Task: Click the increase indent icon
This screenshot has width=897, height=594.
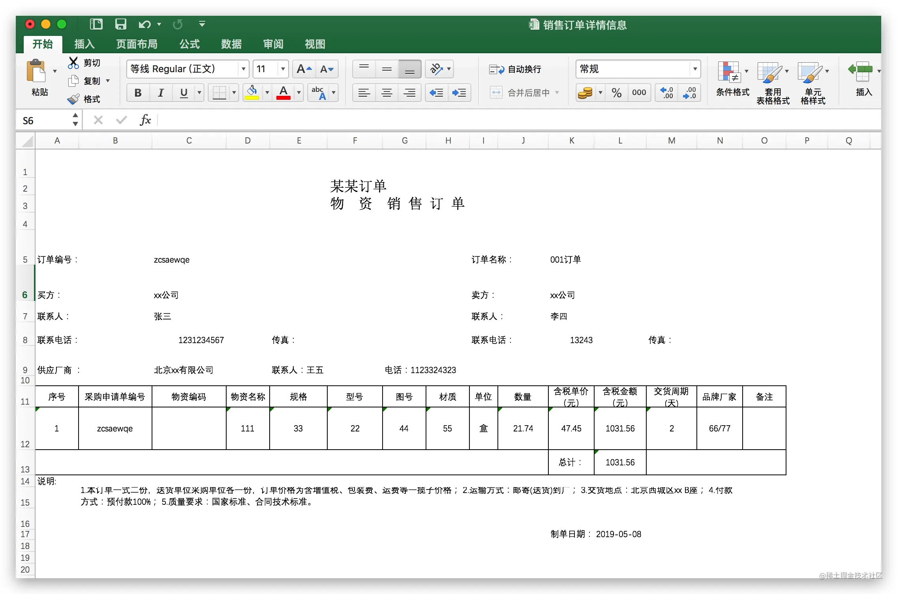Action: tap(459, 93)
